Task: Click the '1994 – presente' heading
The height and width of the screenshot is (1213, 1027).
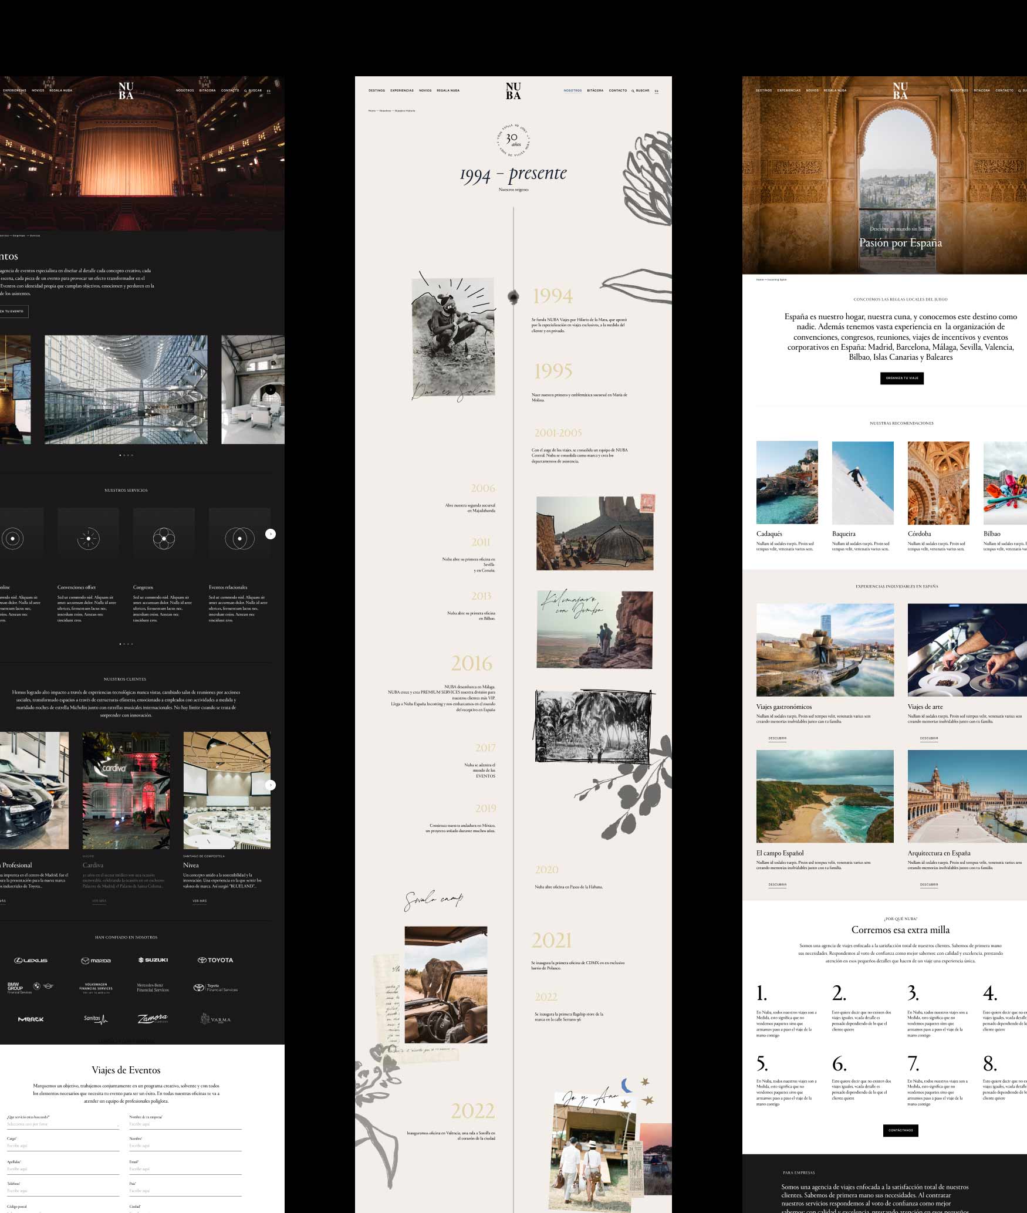Action: 513,174
